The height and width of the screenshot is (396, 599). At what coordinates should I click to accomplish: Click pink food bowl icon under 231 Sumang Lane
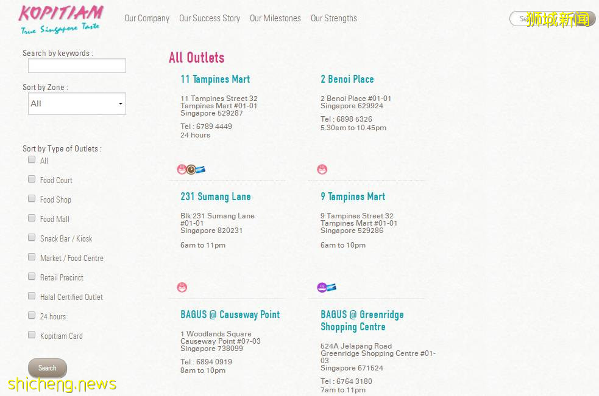click(x=182, y=287)
